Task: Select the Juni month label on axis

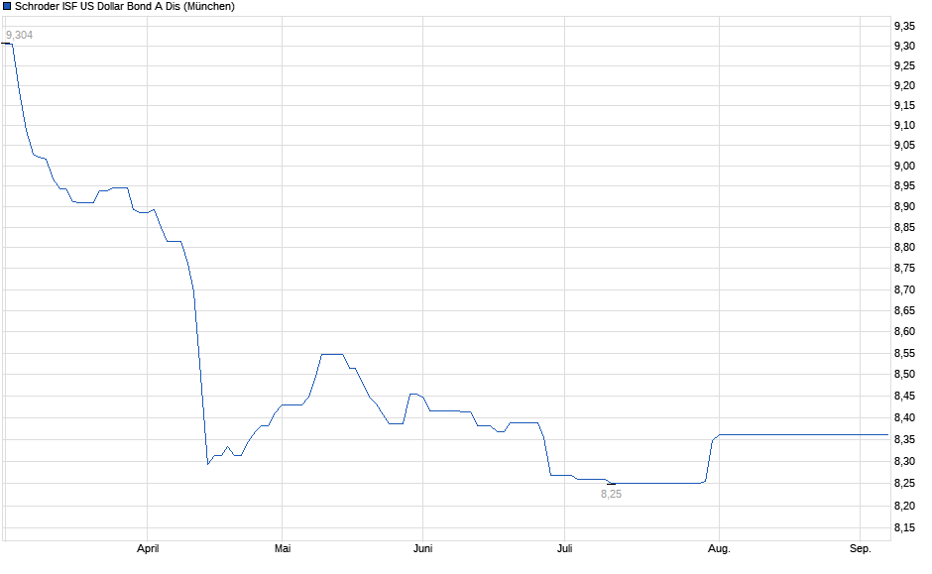Action: coord(422,548)
